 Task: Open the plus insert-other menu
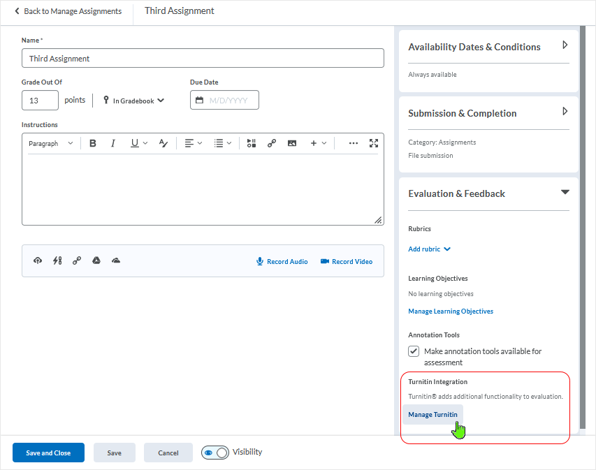click(x=318, y=143)
